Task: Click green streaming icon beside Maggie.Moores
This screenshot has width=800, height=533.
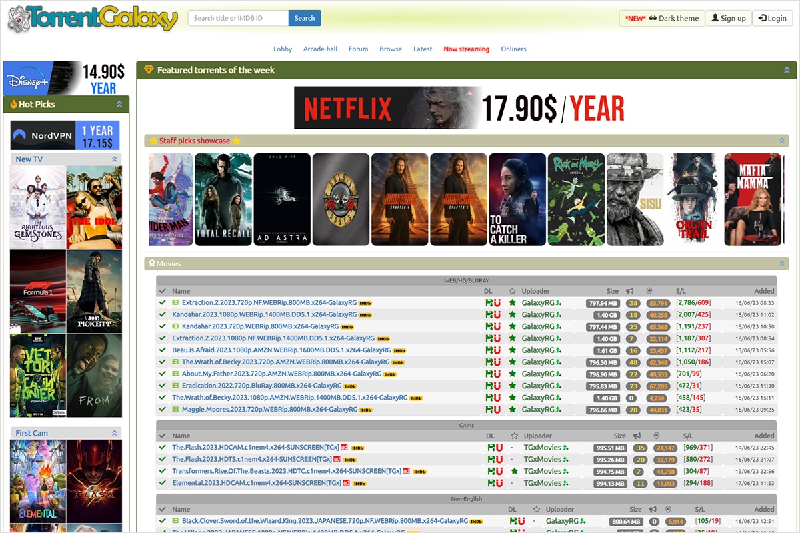Action: [x=176, y=410]
